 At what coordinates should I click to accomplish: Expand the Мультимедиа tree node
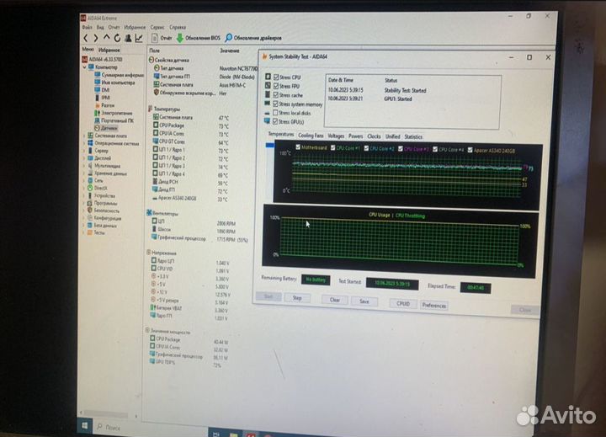pyautogui.click(x=84, y=166)
